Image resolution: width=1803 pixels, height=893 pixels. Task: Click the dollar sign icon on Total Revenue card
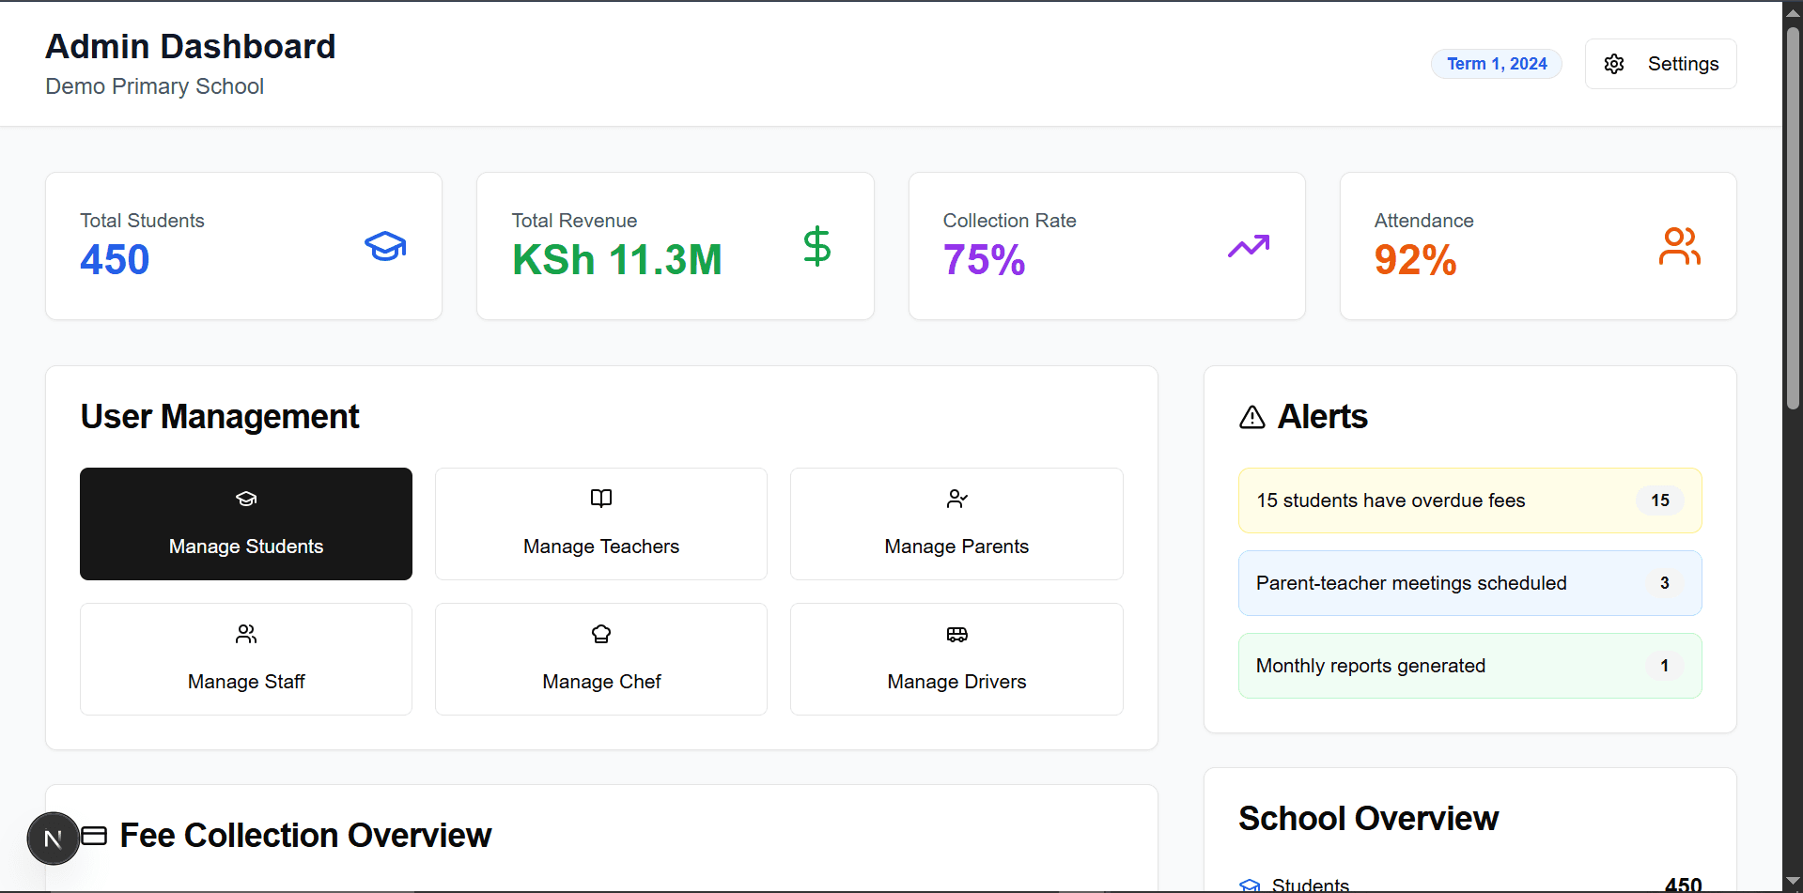coord(816,246)
